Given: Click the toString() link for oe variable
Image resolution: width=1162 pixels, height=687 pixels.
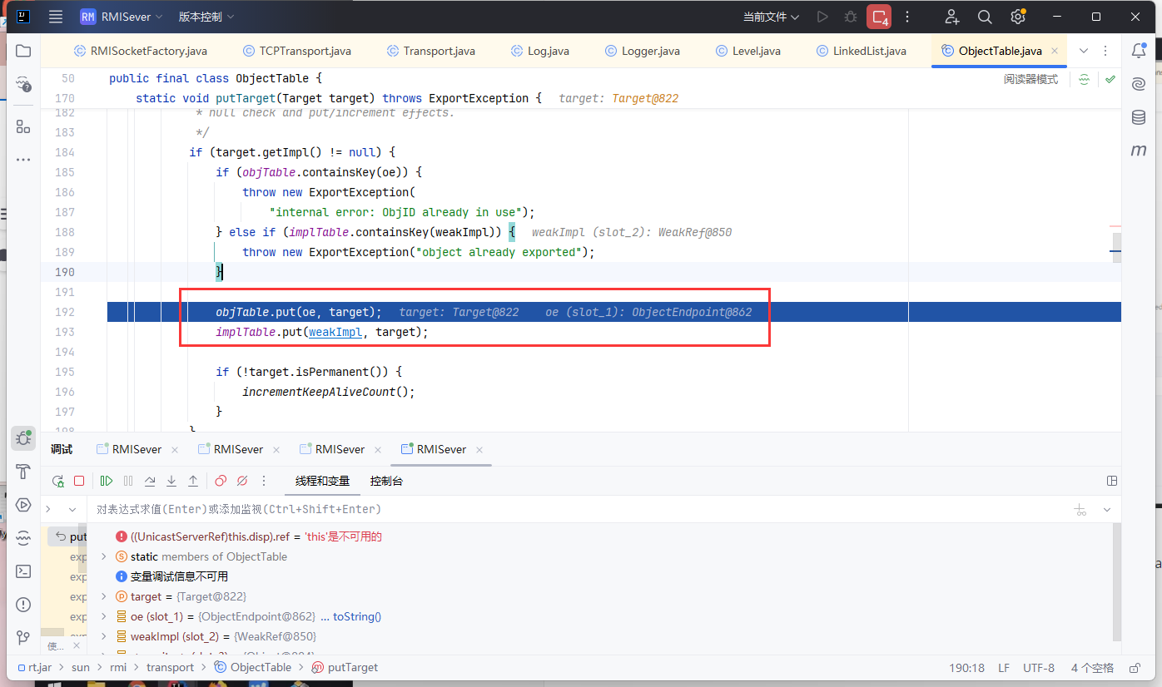Looking at the screenshot, I should [x=356, y=616].
